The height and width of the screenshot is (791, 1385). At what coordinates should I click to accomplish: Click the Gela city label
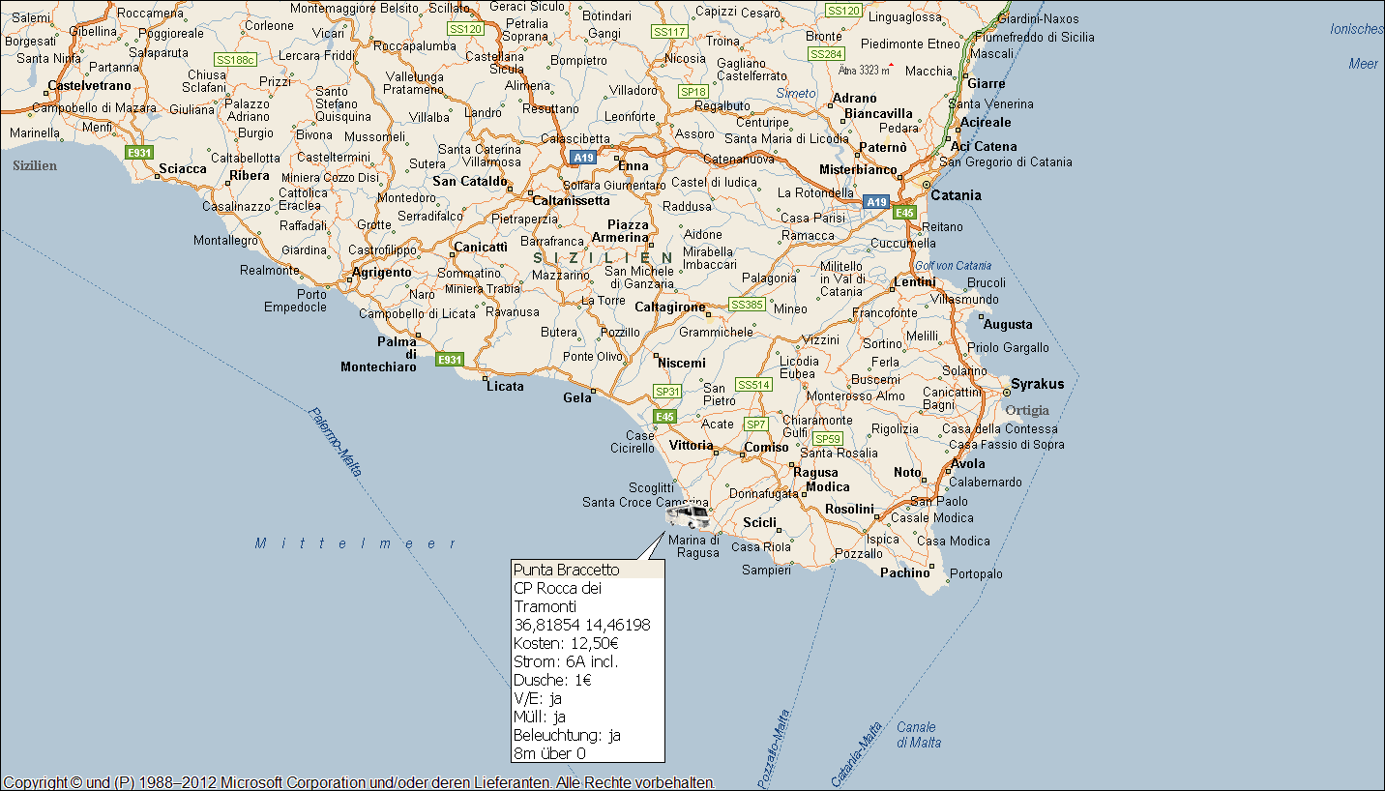coord(577,397)
